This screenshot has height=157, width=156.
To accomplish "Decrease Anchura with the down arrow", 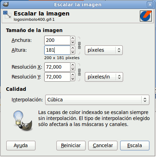I will (73, 42).
